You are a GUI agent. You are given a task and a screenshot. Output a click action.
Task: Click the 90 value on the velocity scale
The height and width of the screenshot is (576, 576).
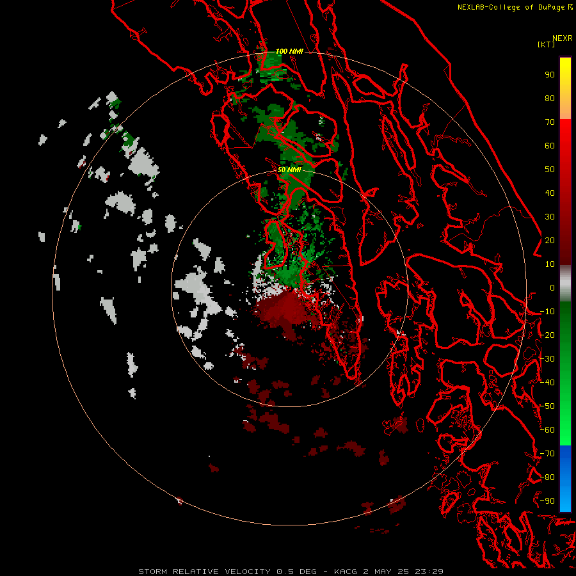click(x=550, y=75)
